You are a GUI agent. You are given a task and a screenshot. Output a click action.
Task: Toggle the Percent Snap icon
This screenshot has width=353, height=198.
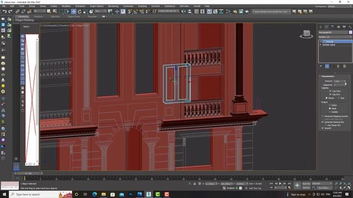click(x=142, y=12)
